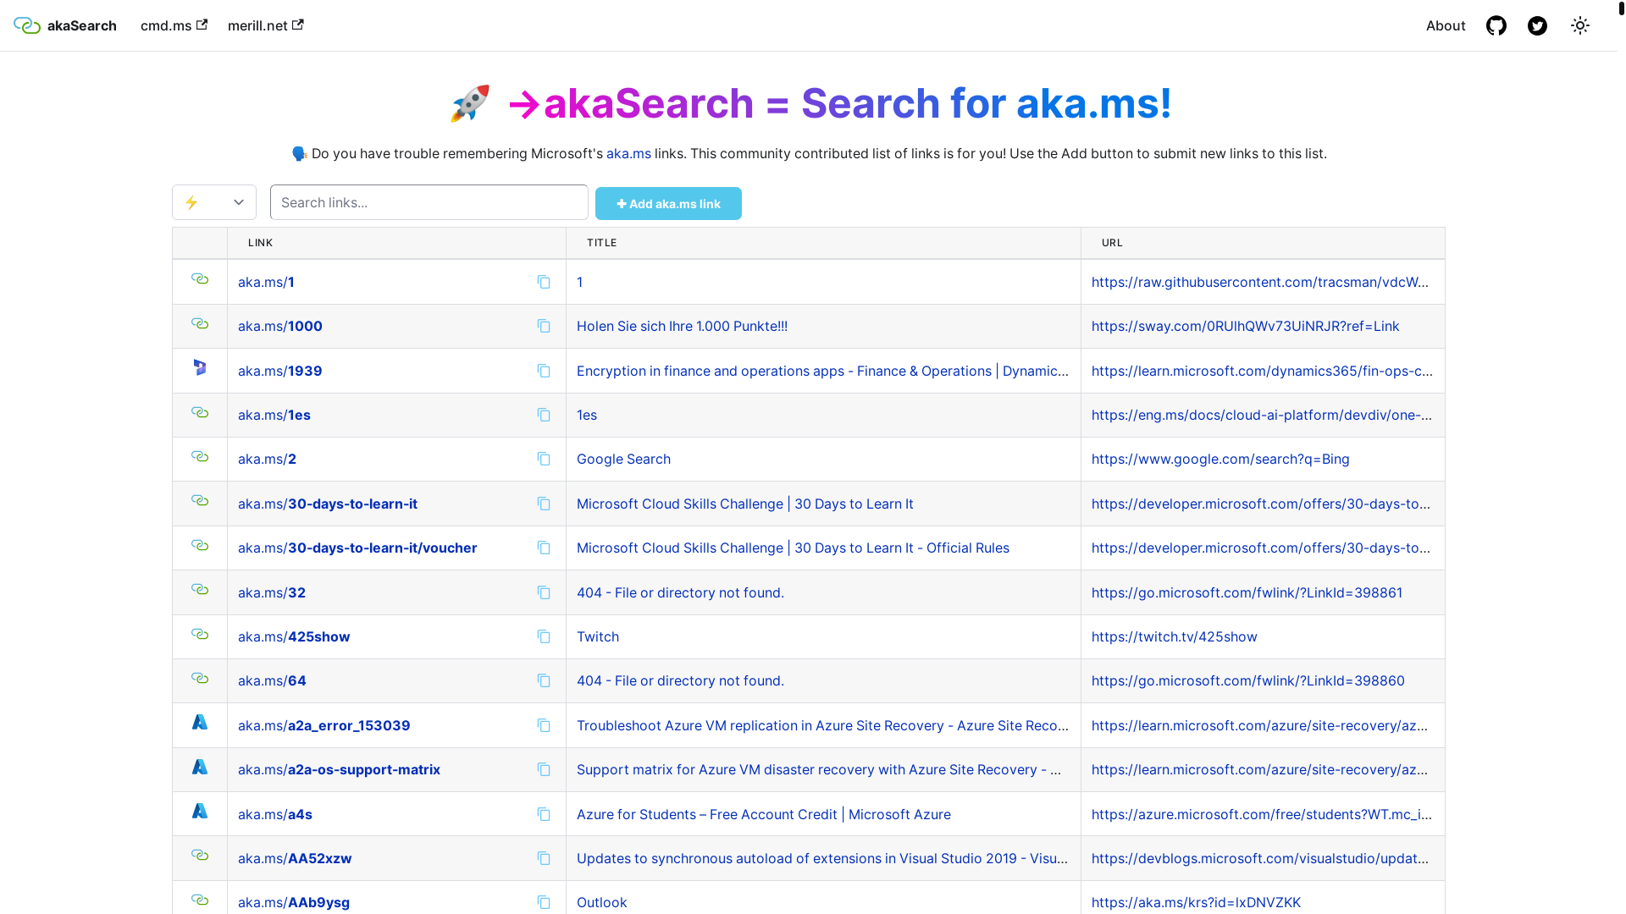Copy the 30-days-to-learn-it/voucher link
This screenshot has width=1626, height=914.
(x=544, y=548)
